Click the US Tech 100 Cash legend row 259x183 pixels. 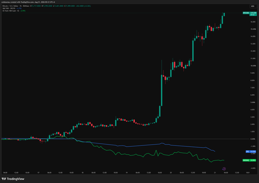tap(14, 11)
